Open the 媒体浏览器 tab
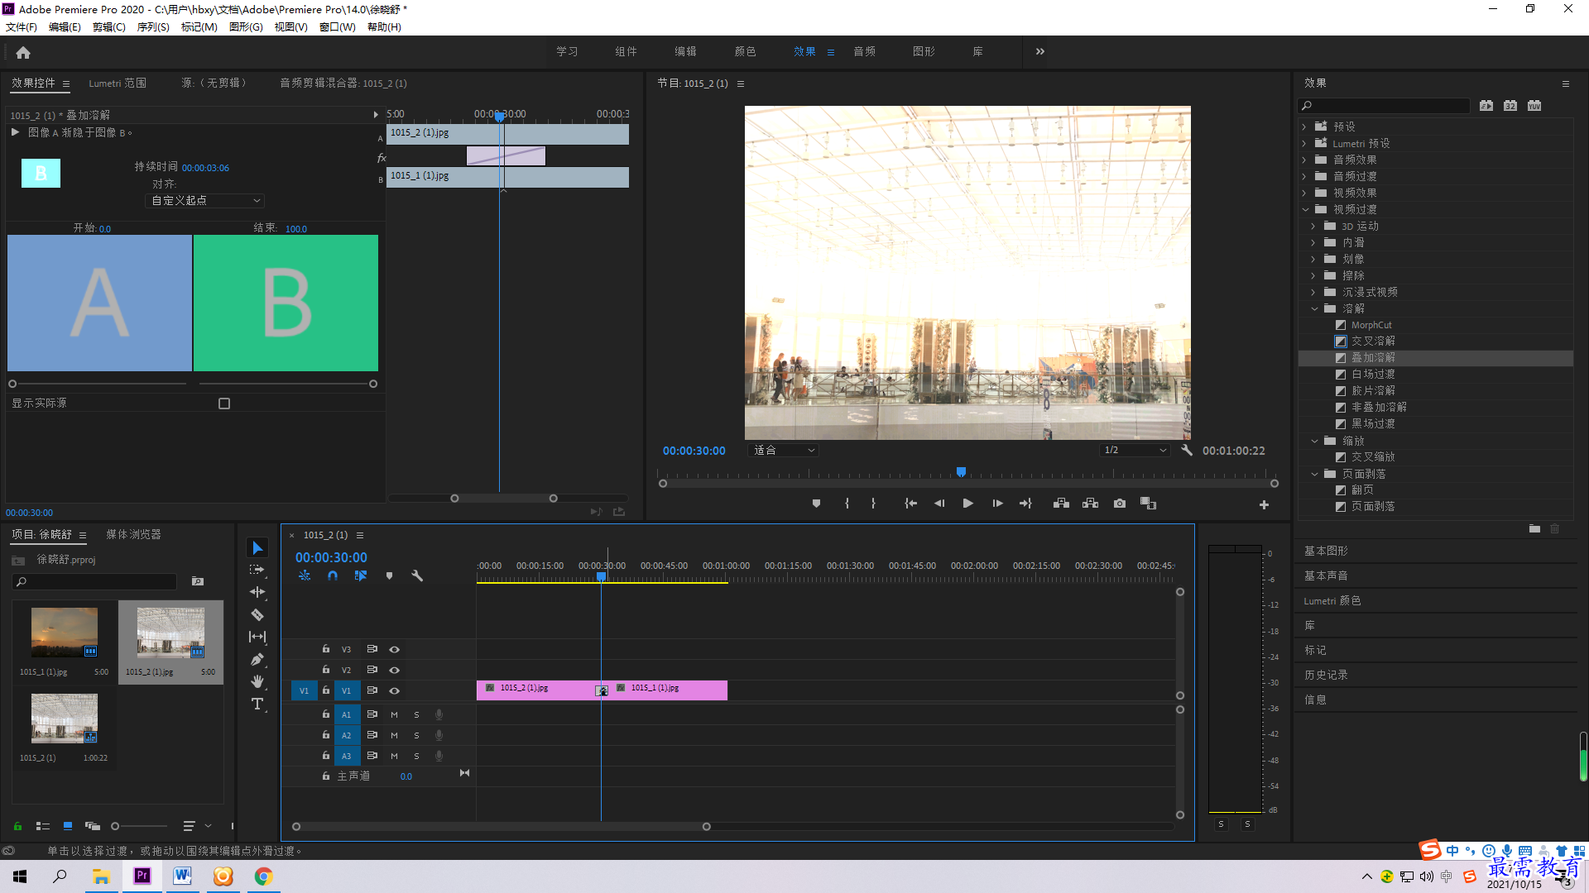This screenshot has height=893, width=1589. (x=133, y=535)
